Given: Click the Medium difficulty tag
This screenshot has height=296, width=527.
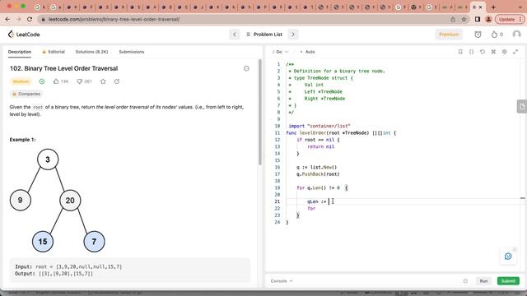Looking at the screenshot, I should pos(21,81).
